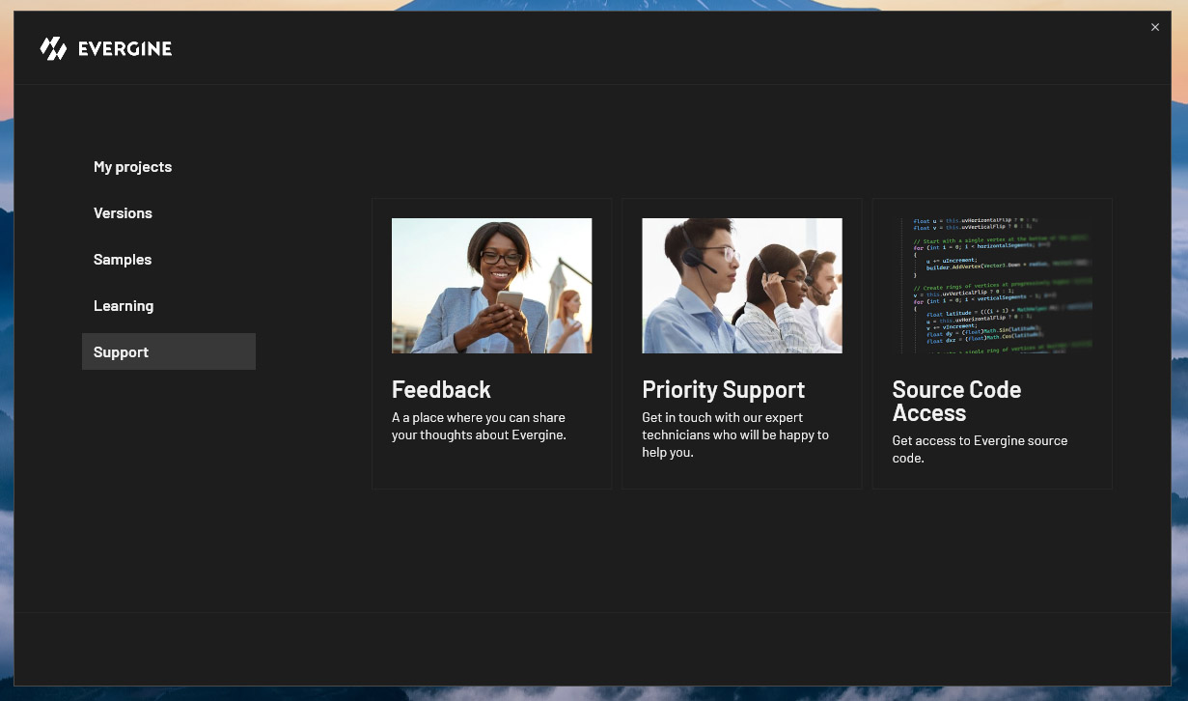Open the Source Code Access heading
This screenshot has width=1188, height=701.
[x=955, y=401]
